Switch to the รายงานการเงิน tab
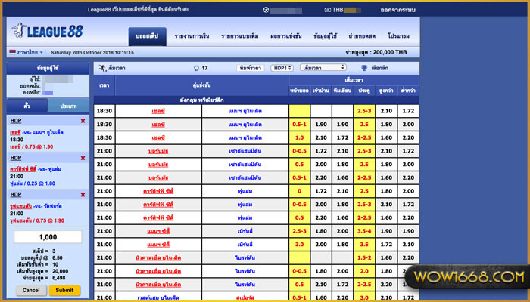The height and width of the screenshot is (302, 530). point(192,36)
